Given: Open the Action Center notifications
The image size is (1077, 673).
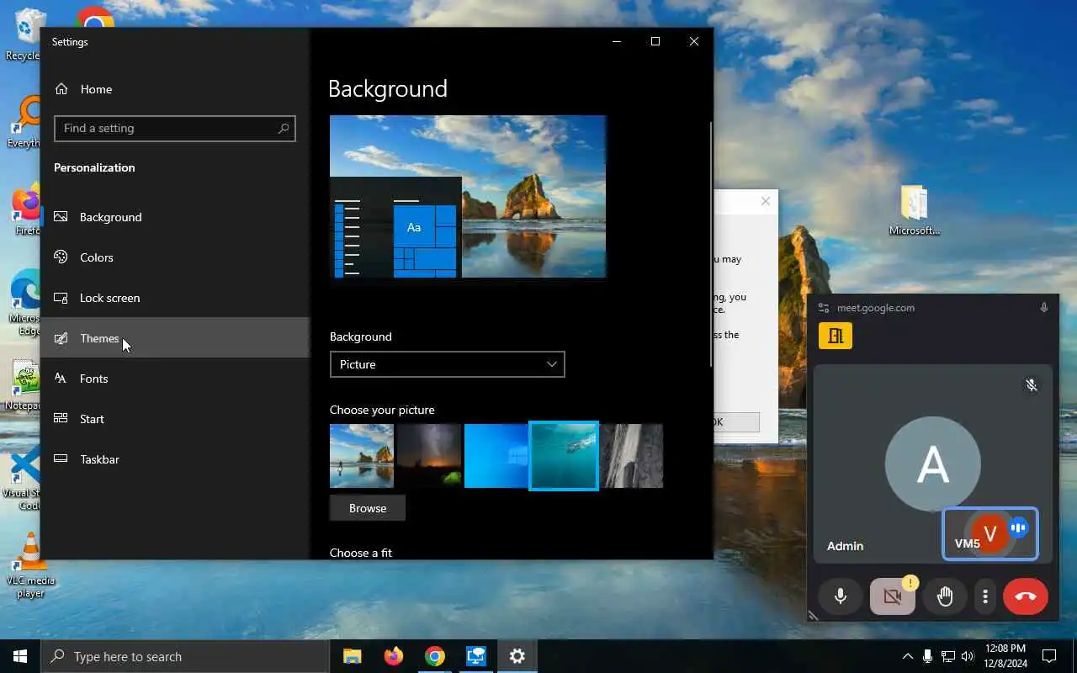Looking at the screenshot, I should pyautogui.click(x=1049, y=656).
